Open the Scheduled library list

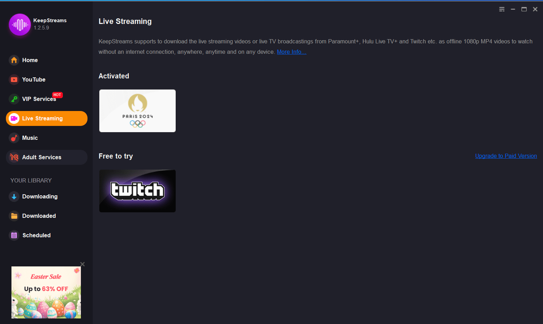point(47,235)
